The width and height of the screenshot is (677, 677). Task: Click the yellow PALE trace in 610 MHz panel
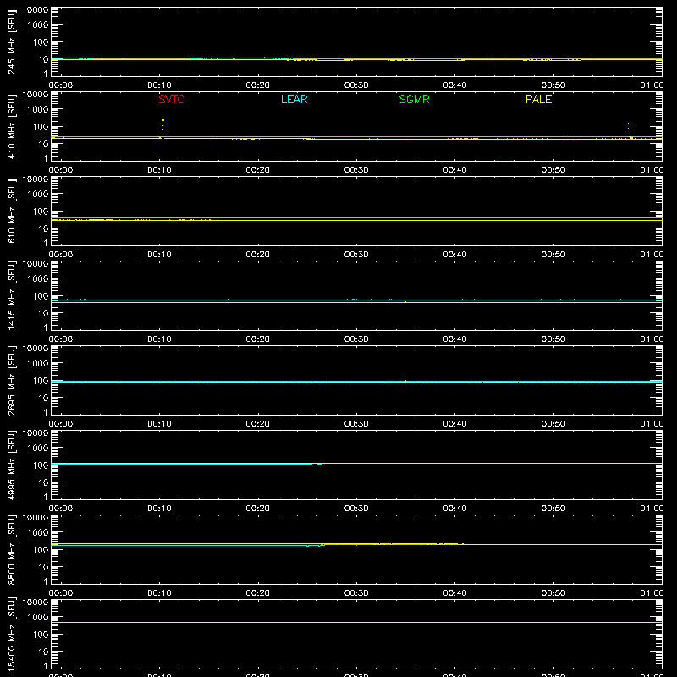coord(356,221)
